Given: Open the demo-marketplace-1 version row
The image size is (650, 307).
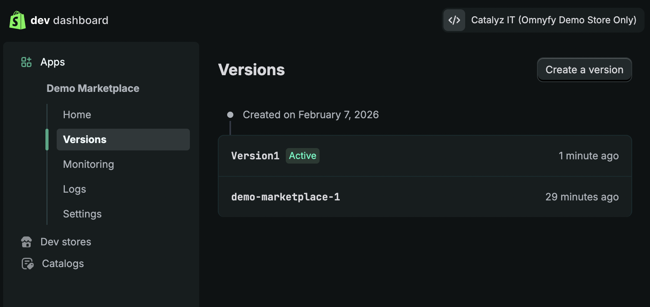Looking at the screenshot, I should point(425,197).
